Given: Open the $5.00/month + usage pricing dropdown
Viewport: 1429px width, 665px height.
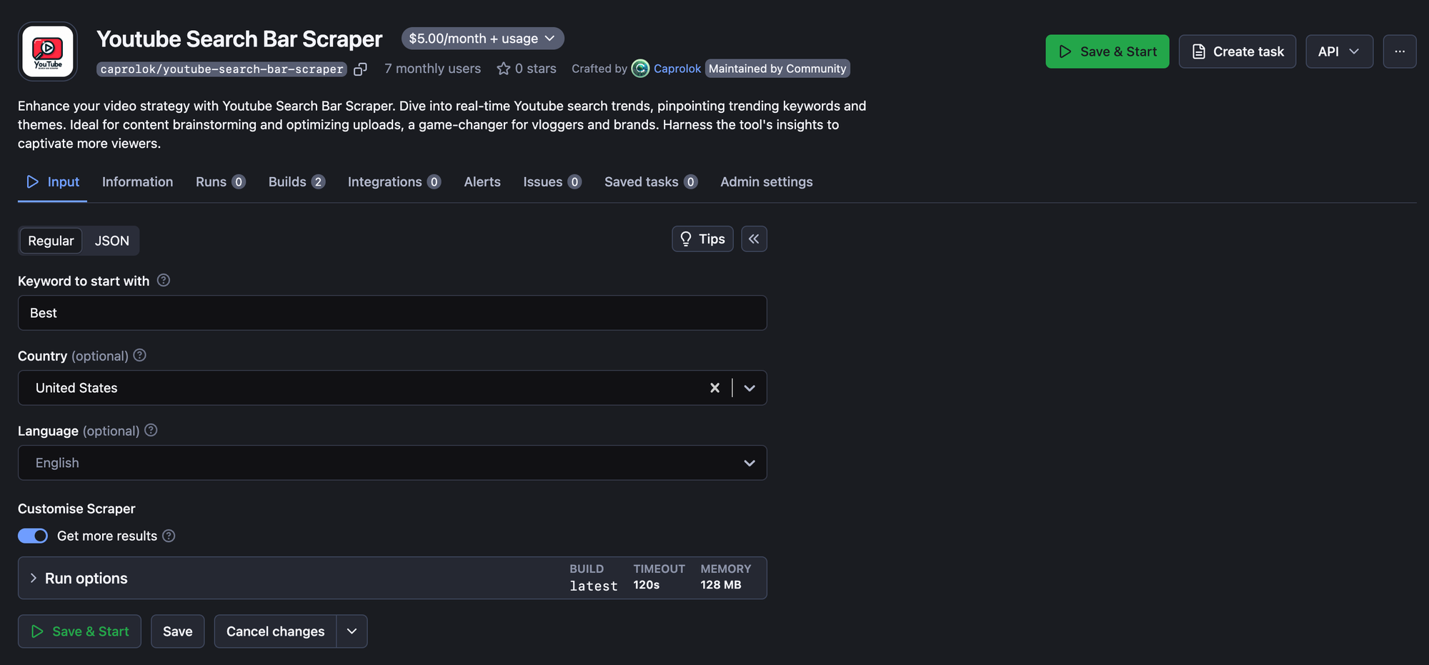Looking at the screenshot, I should coord(482,38).
